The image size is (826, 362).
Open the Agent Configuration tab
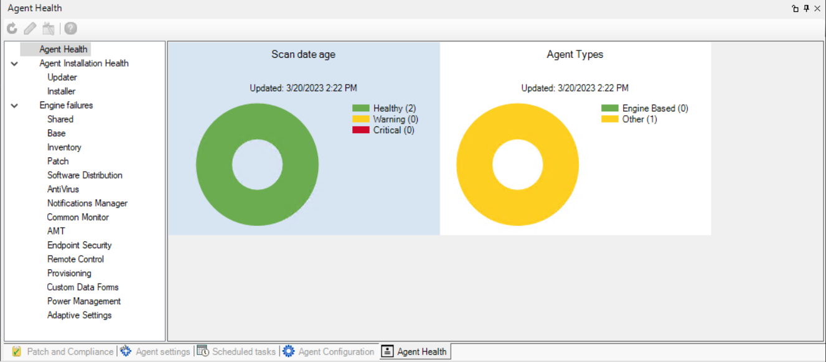(x=336, y=351)
